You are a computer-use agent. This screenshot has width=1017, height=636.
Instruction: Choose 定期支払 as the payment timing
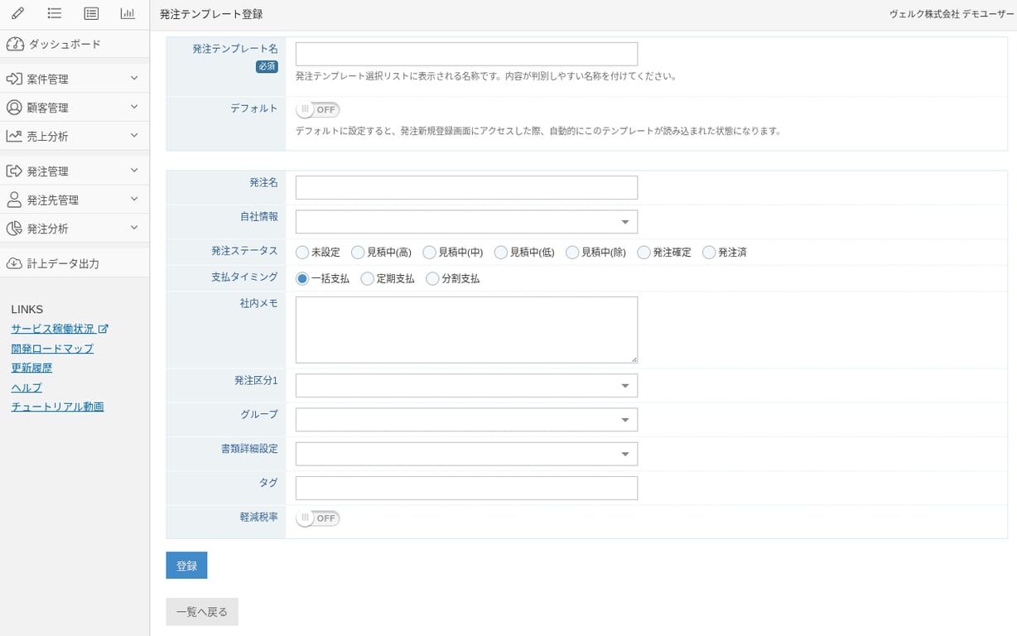(x=367, y=279)
